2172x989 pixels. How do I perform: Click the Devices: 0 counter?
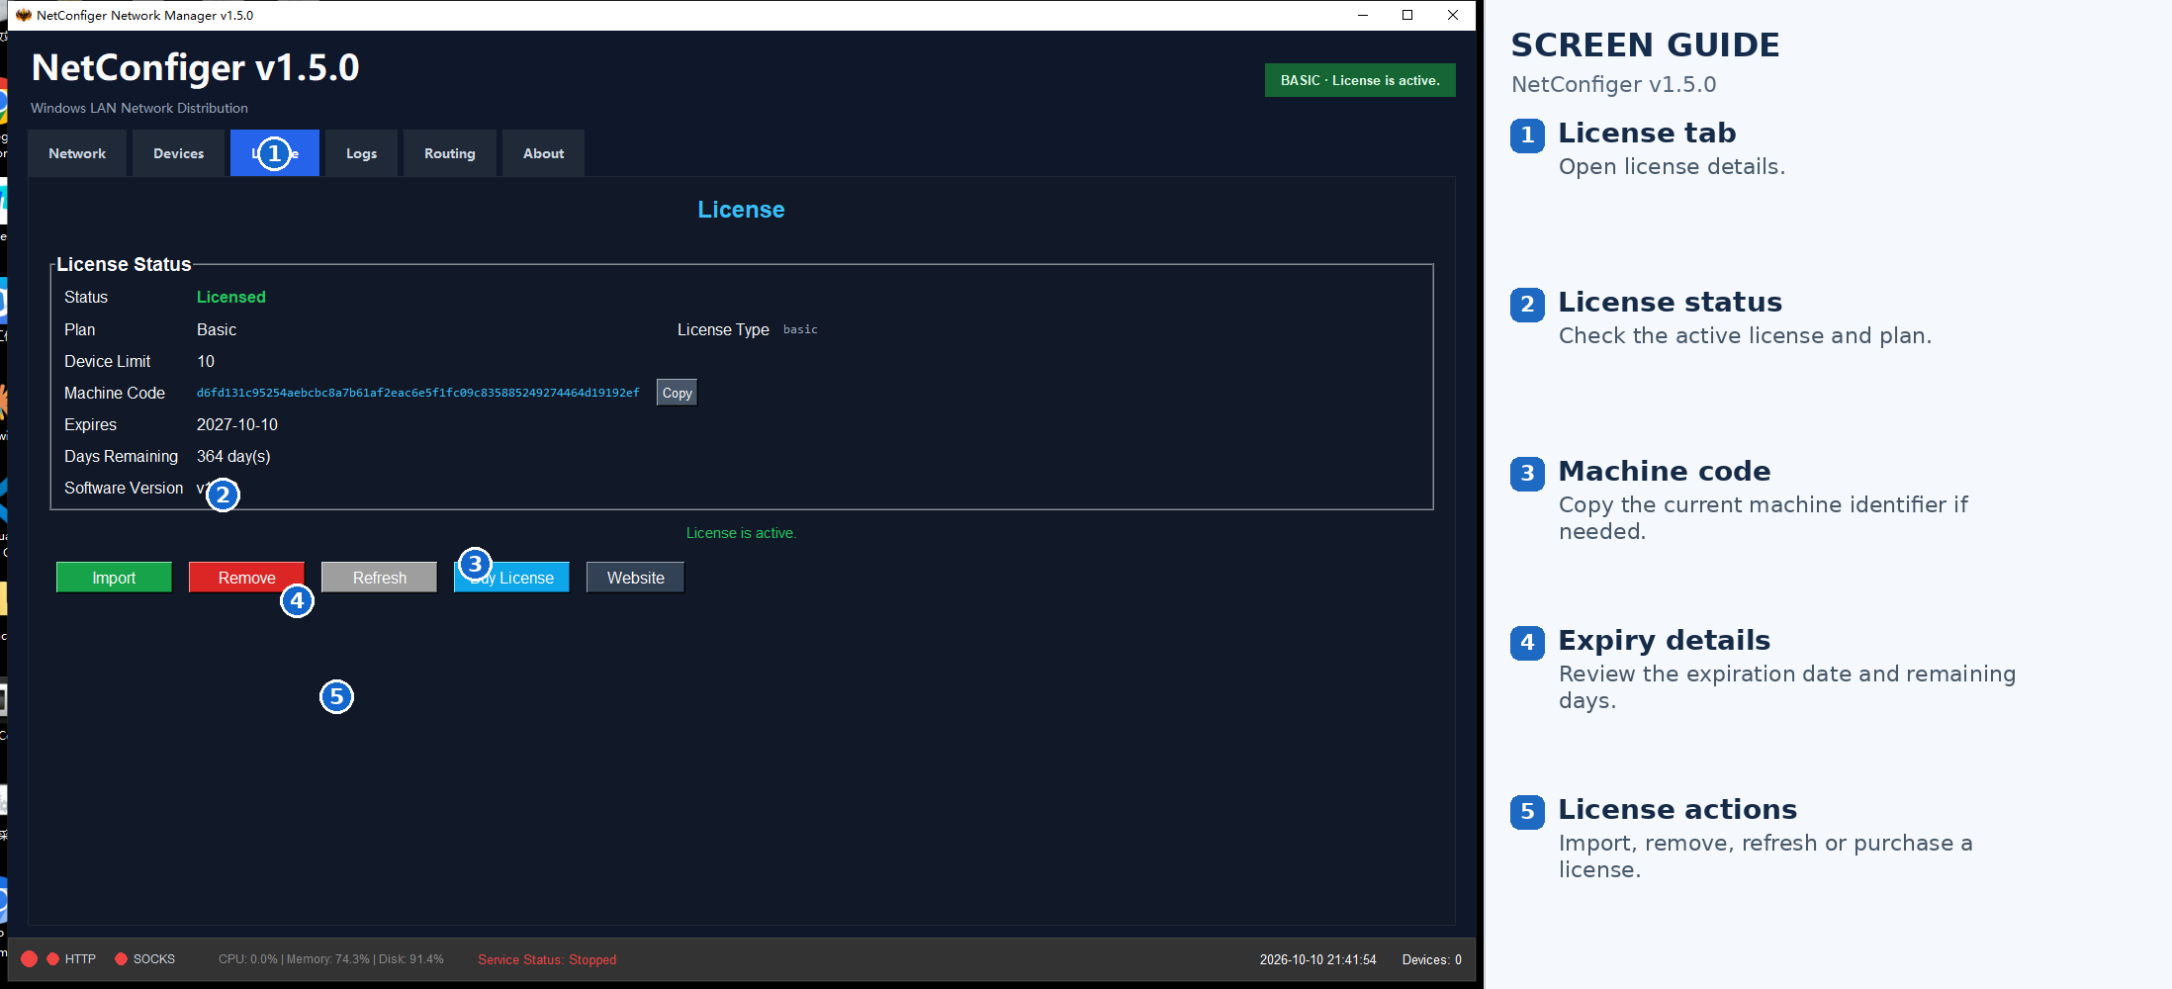pyautogui.click(x=1431, y=959)
